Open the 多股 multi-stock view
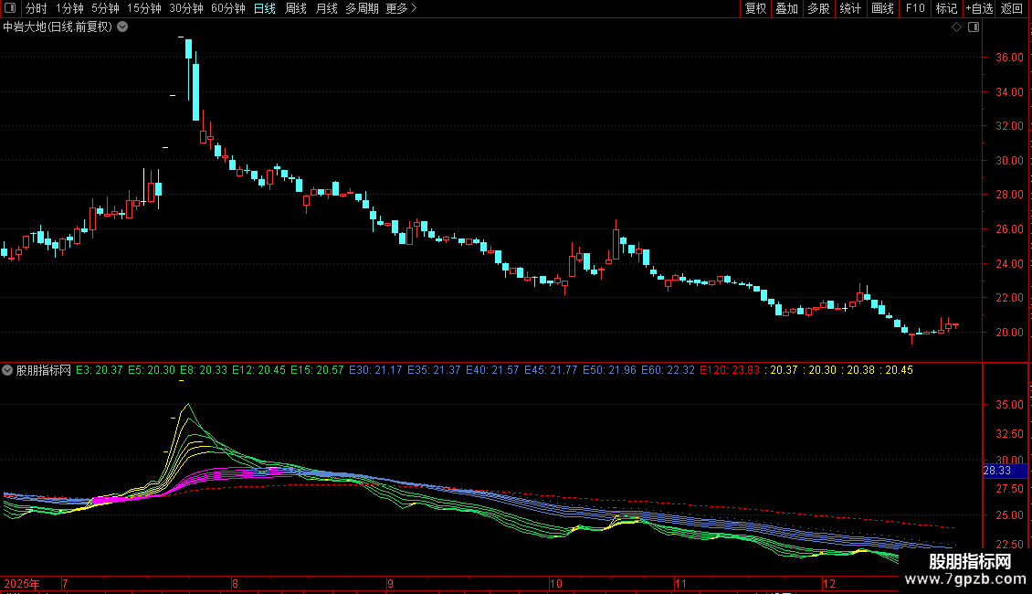 pyautogui.click(x=819, y=8)
